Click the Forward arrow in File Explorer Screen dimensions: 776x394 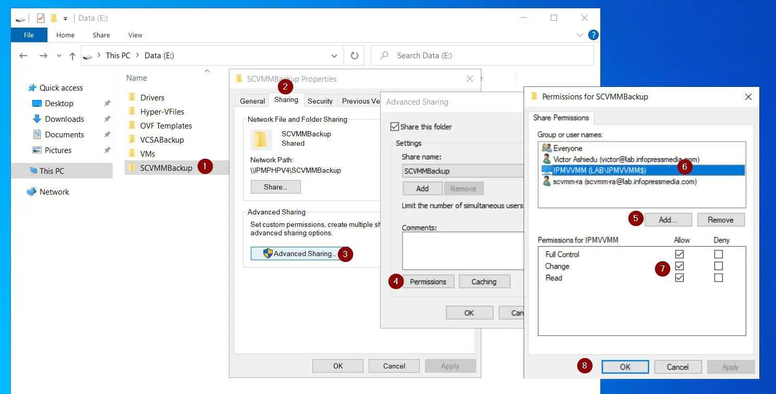tap(43, 56)
